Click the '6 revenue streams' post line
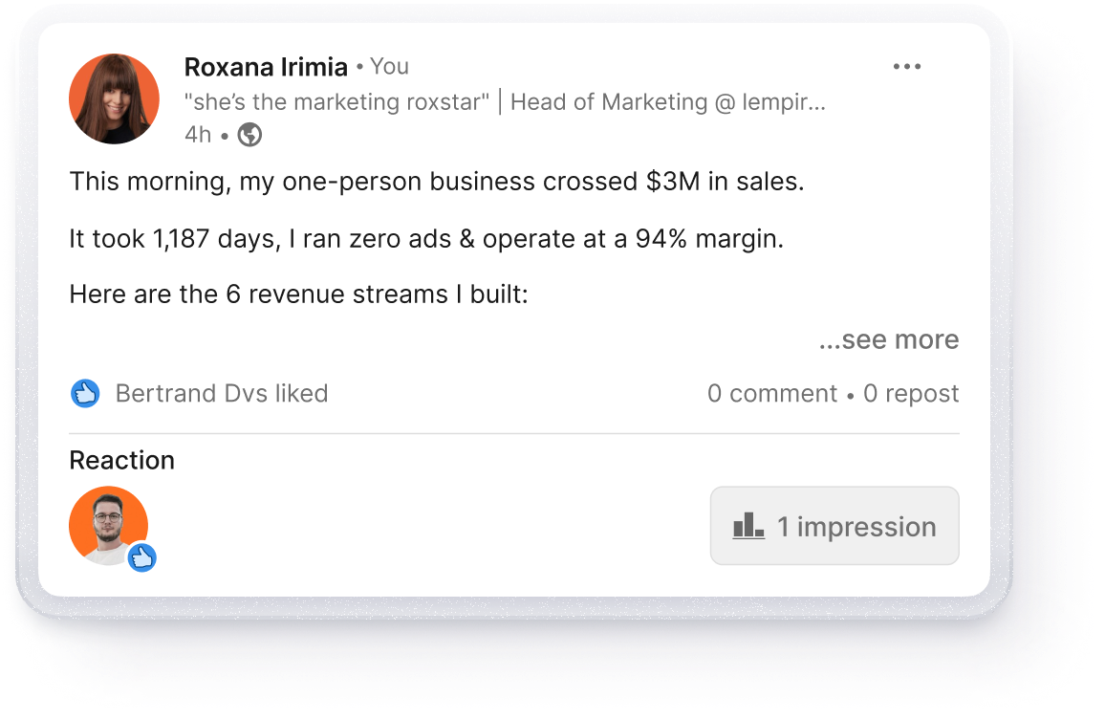1105x719 pixels. tap(298, 294)
